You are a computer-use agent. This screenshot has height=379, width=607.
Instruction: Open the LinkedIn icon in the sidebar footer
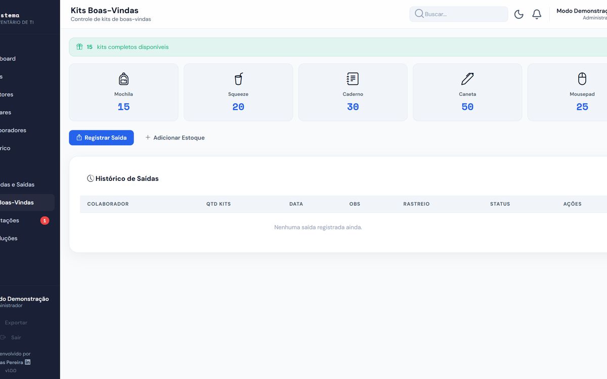click(28, 362)
